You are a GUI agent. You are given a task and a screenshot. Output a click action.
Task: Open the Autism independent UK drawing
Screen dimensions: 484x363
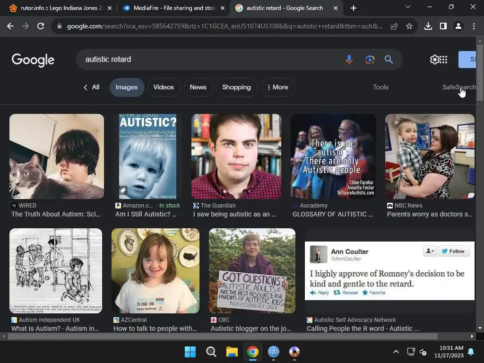[x=56, y=271]
